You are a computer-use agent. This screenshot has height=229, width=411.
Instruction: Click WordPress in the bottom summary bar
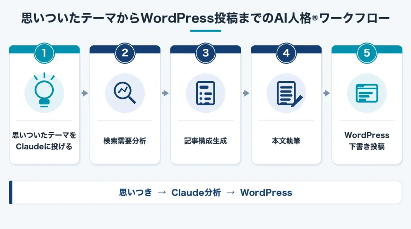266,193
